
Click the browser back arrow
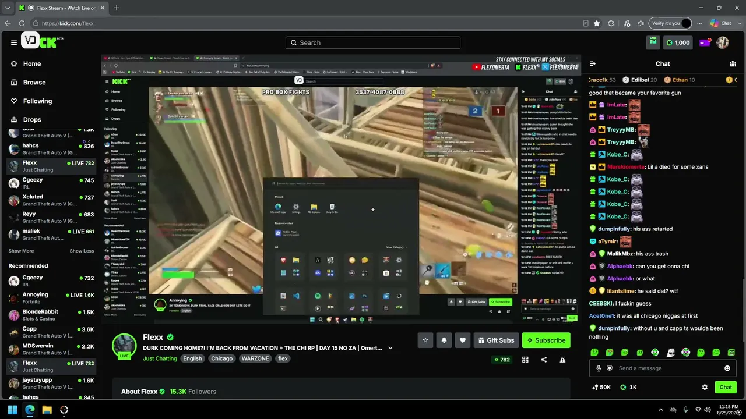pos(8,23)
